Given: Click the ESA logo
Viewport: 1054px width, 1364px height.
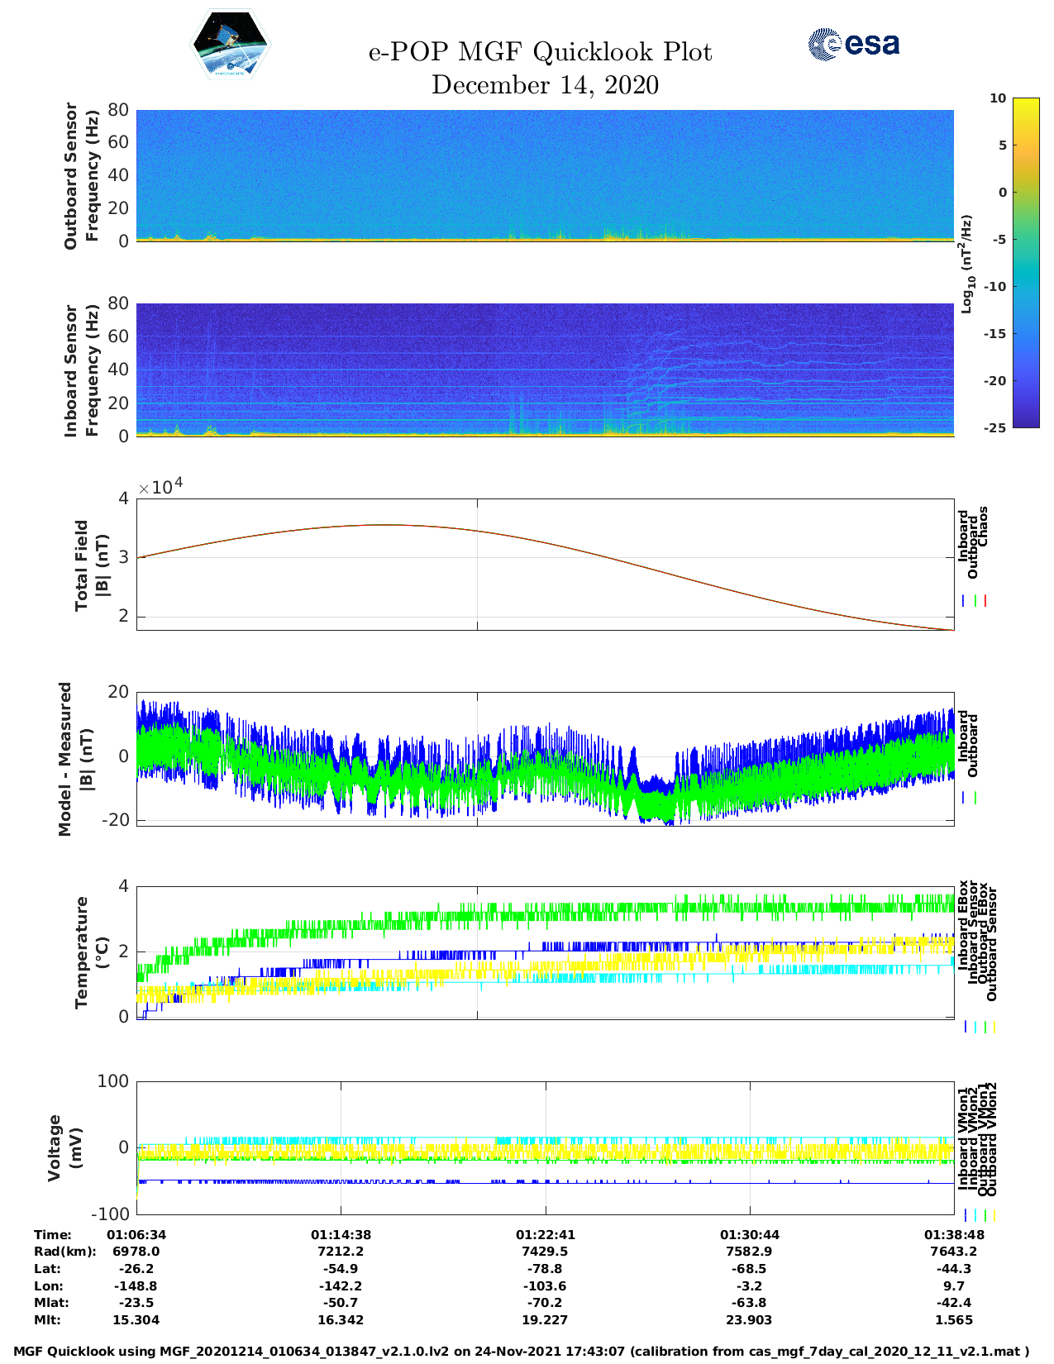Looking at the screenshot, I should [853, 44].
